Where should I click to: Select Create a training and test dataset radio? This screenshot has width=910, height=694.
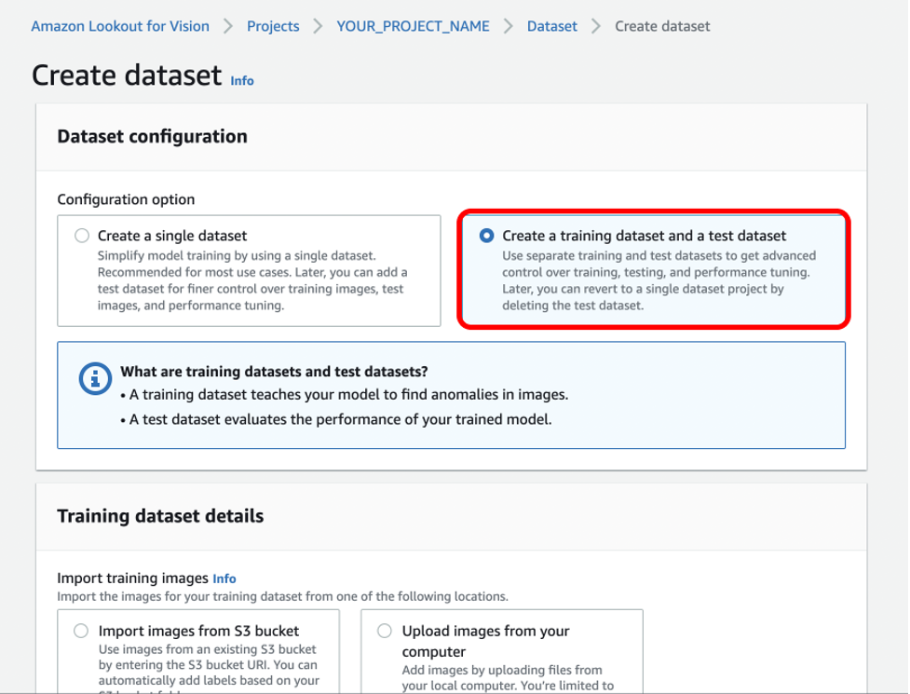486,236
